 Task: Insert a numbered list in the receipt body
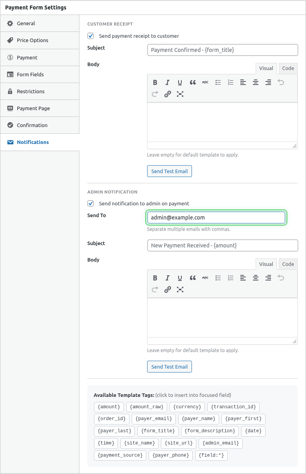230,82
